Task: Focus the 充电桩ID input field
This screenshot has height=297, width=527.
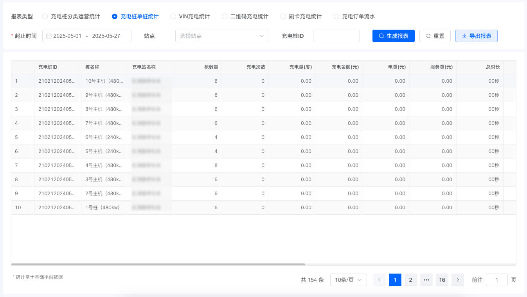Action: (x=336, y=36)
